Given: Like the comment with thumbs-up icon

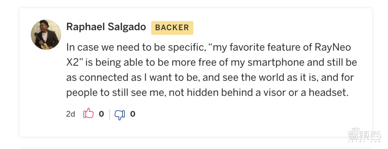Looking at the screenshot, I should tap(88, 113).
